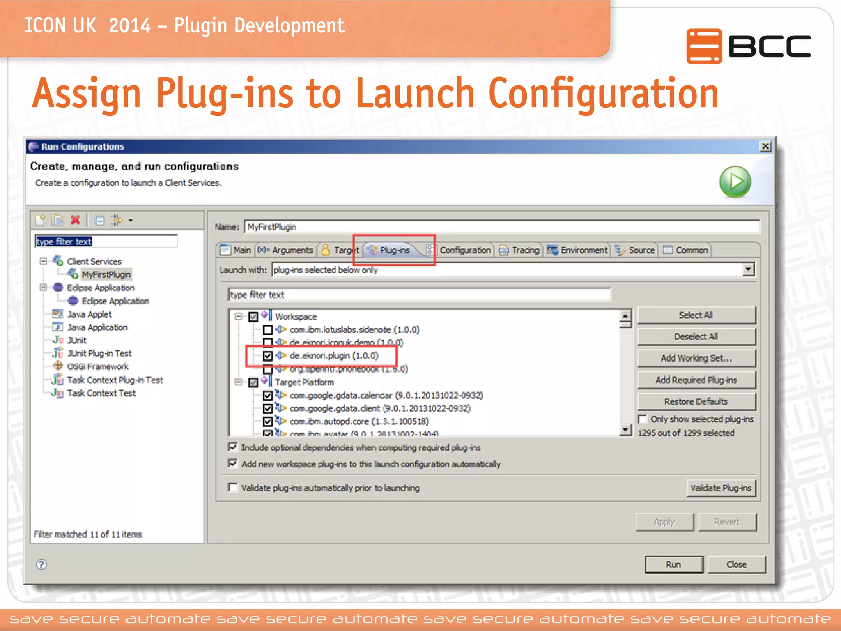The width and height of the screenshot is (841, 631).
Task: Click the com.ibm.lotuslabs.sidenote plug-in icon
Action: (281, 329)
